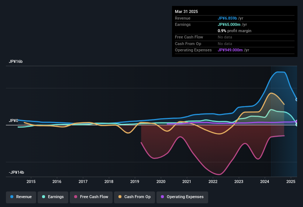This screenshot has height=207, width=303.
Task: Click the JP¥0 y-axis label
Action: (x=13, y=121)
